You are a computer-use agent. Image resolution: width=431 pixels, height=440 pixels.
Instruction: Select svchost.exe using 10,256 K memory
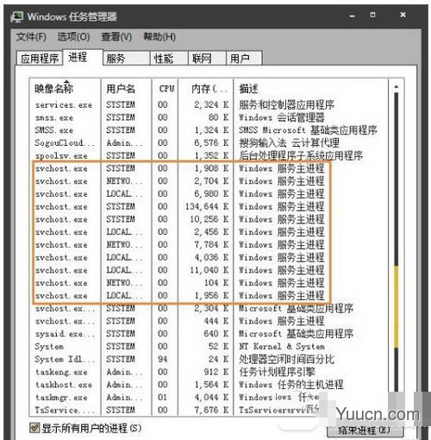pos(209,219)
